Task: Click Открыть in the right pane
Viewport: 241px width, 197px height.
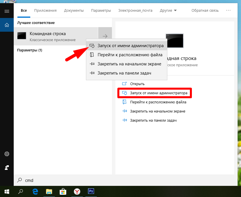Action: pos(137,84)
